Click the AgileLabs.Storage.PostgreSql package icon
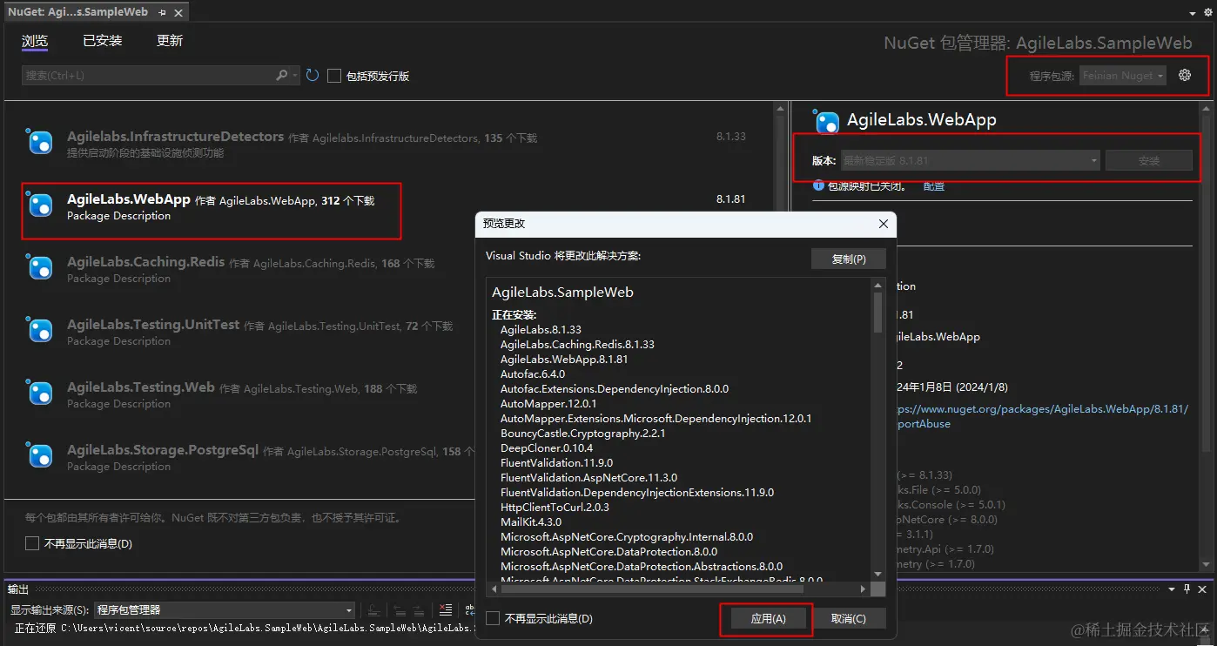 coord(40,455)
